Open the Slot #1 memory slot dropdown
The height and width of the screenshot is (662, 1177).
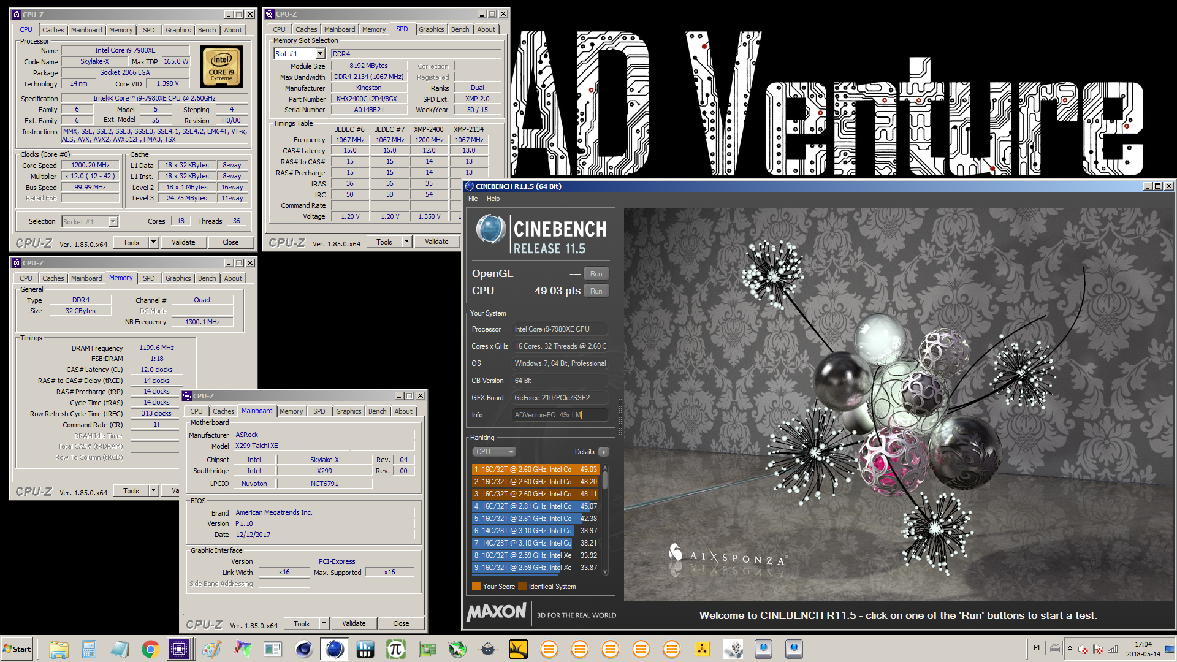click(x=320, y=54)
